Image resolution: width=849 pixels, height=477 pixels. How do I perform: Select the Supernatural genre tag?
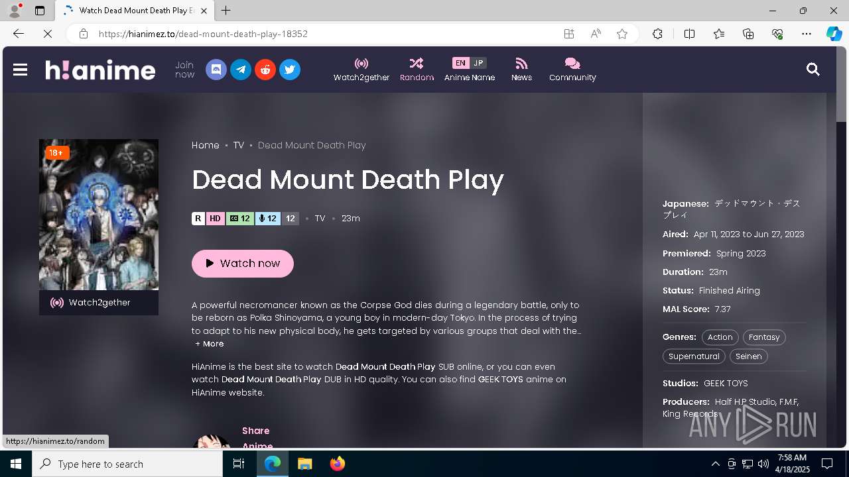point(694,356)
